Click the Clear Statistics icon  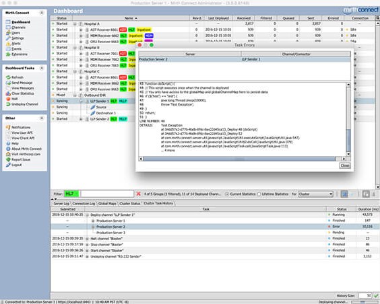8,93
